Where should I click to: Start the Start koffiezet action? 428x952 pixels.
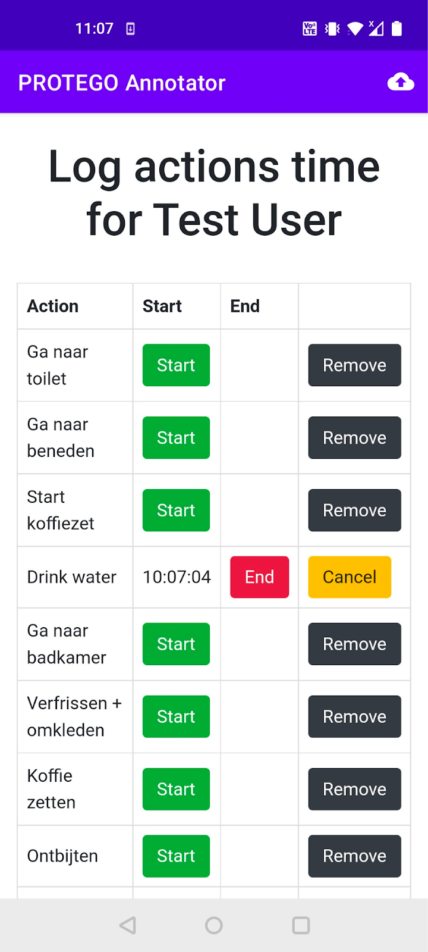pyautogui.click(x=176, y=510)
